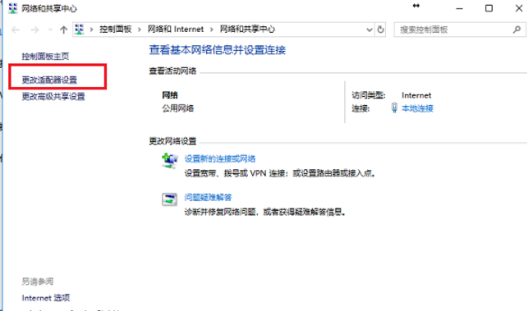This screenshot has height=311, width=528.
Task: Open Internet 选项 link
Action: click(46, 298)
